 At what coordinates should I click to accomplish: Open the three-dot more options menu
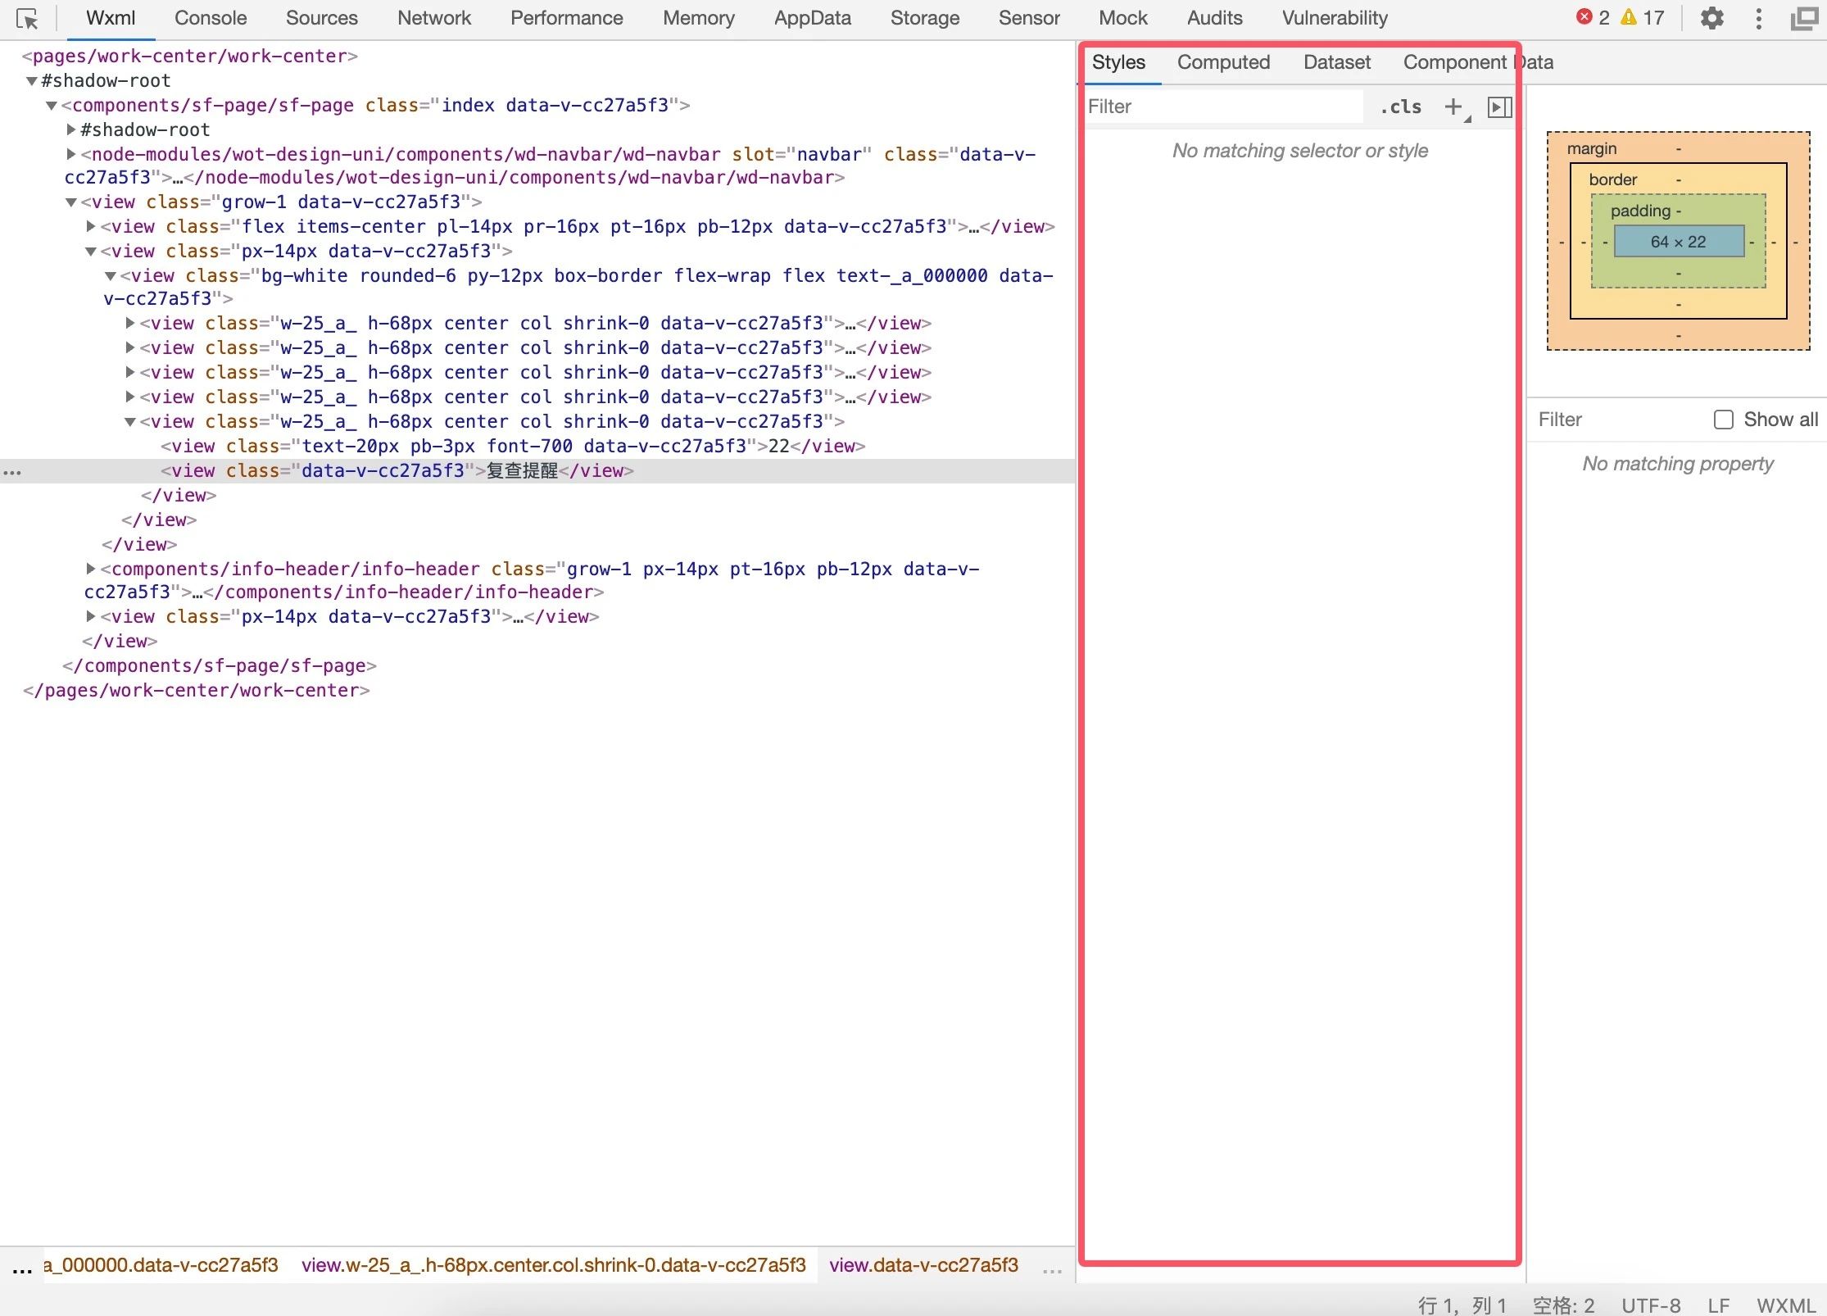(x=1758, y=18)
